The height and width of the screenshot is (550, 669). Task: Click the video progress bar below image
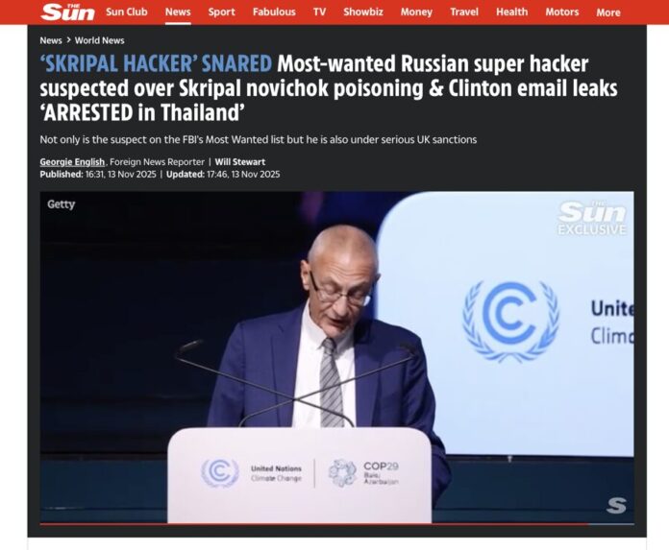pyautogui.click(x=337, y=524)
